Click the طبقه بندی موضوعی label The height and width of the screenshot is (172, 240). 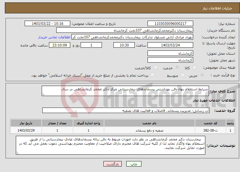[x=219, y=67]
